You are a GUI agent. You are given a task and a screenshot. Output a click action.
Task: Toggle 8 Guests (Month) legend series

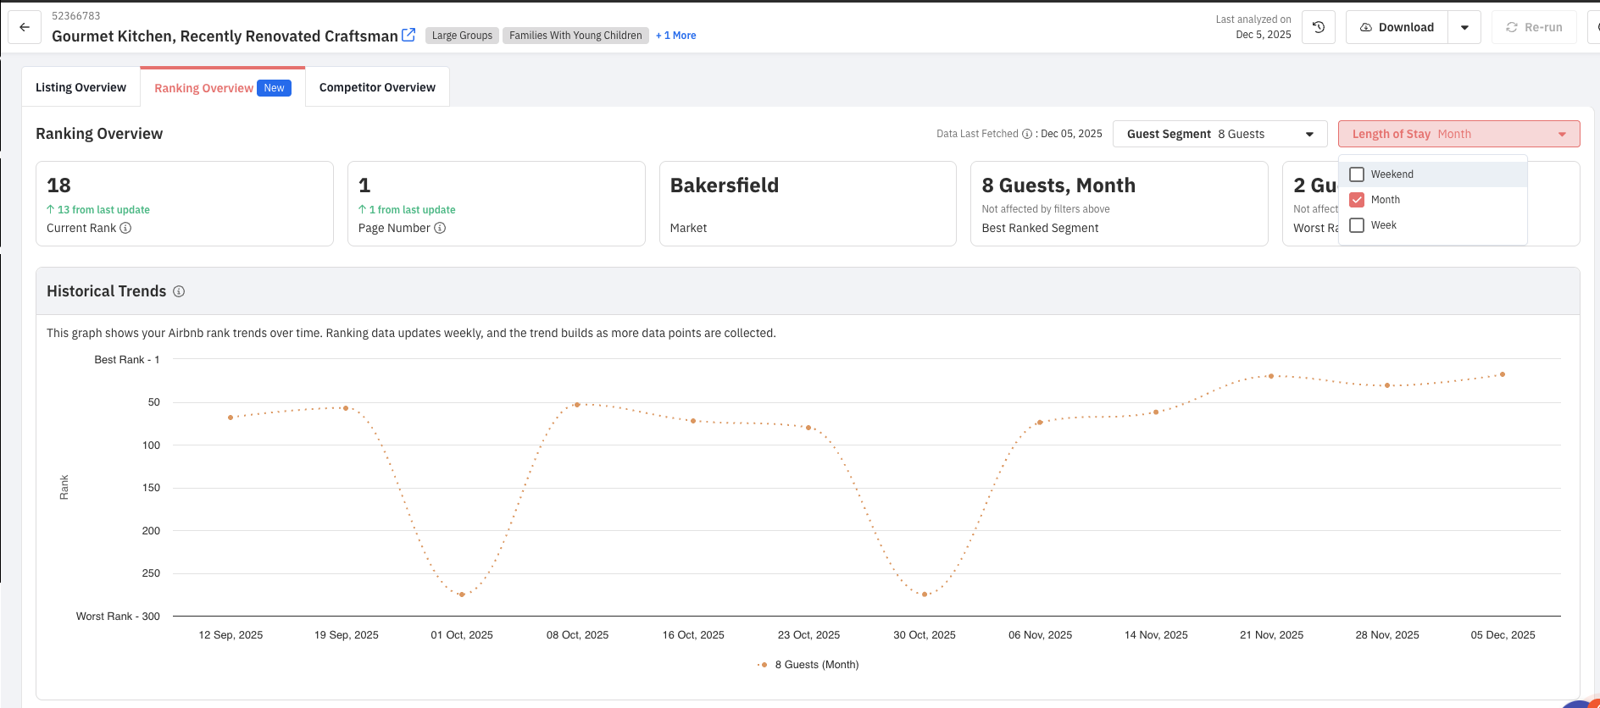click(809, 665)
